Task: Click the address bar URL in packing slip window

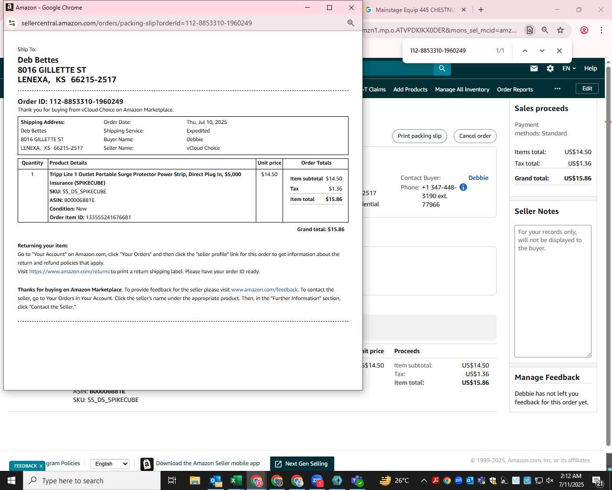Action: point(136,23)
